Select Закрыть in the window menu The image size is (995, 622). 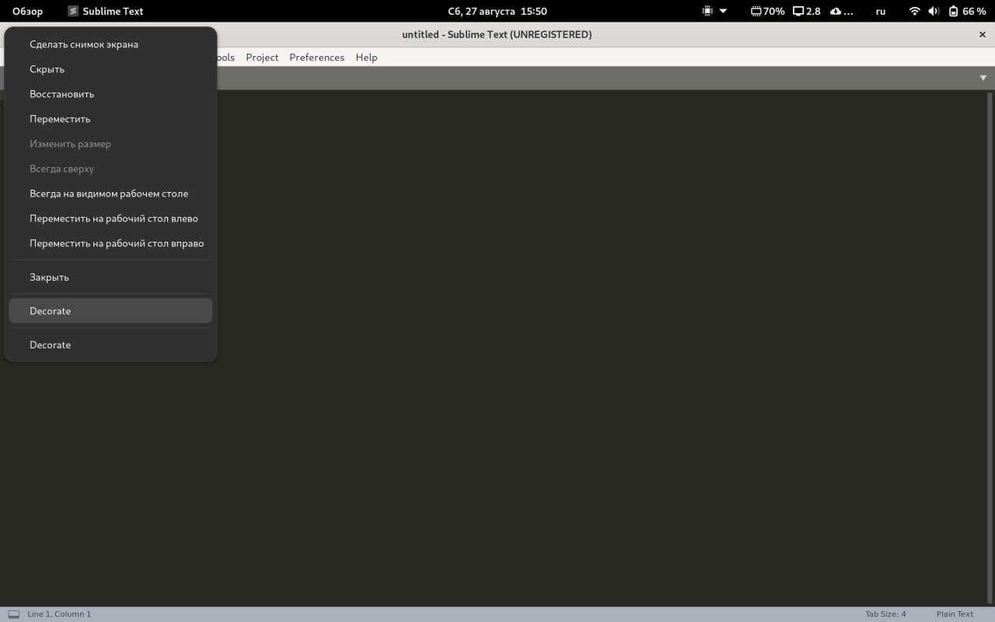[110, 277]
